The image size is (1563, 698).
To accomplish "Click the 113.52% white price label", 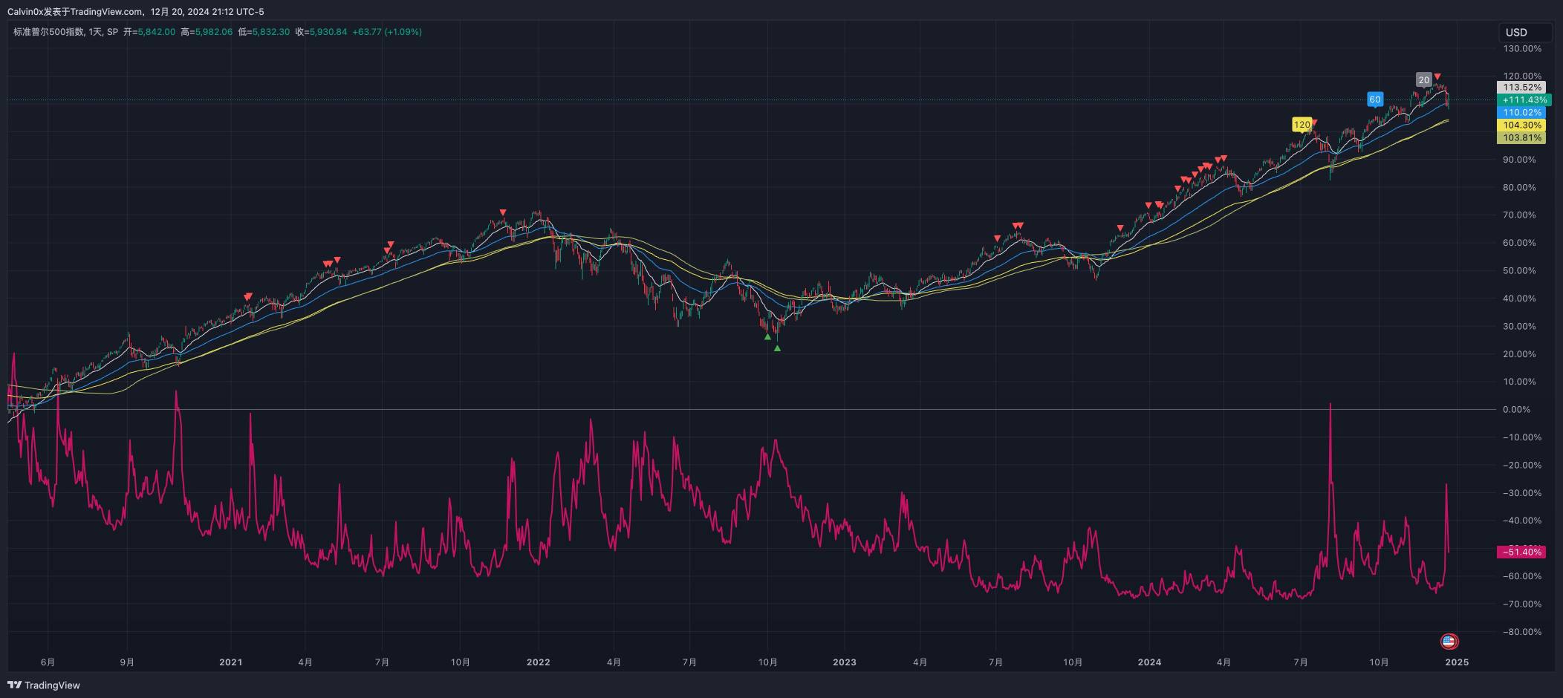I will click(x=1521, y=87).
